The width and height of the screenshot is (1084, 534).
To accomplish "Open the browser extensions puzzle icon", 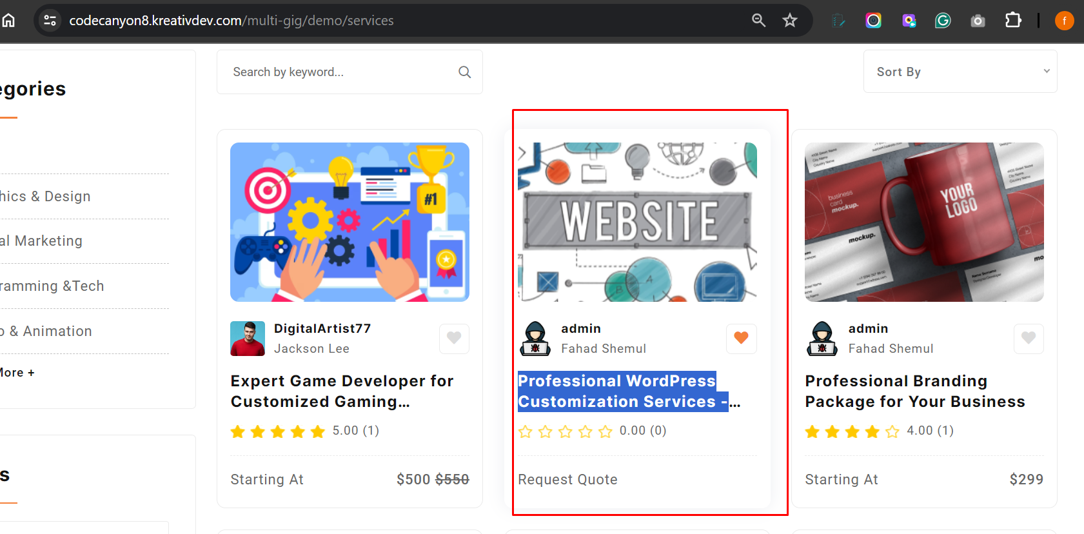I will (x=1013, y=21).
